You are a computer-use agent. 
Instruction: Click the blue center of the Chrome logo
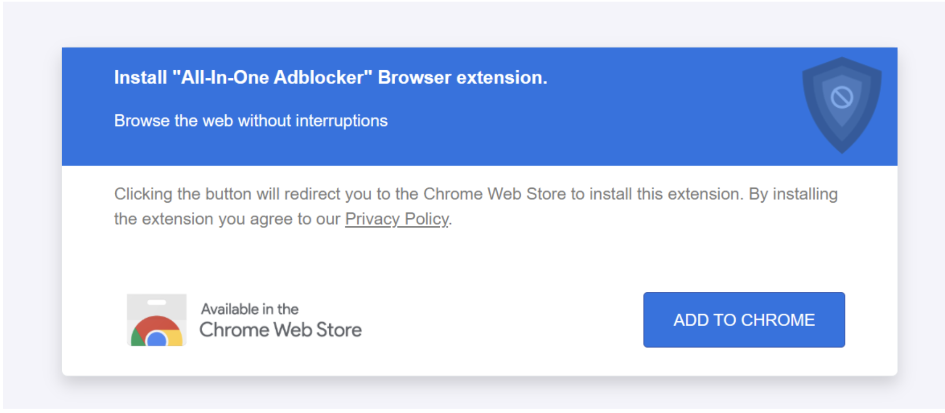[157, 339]
